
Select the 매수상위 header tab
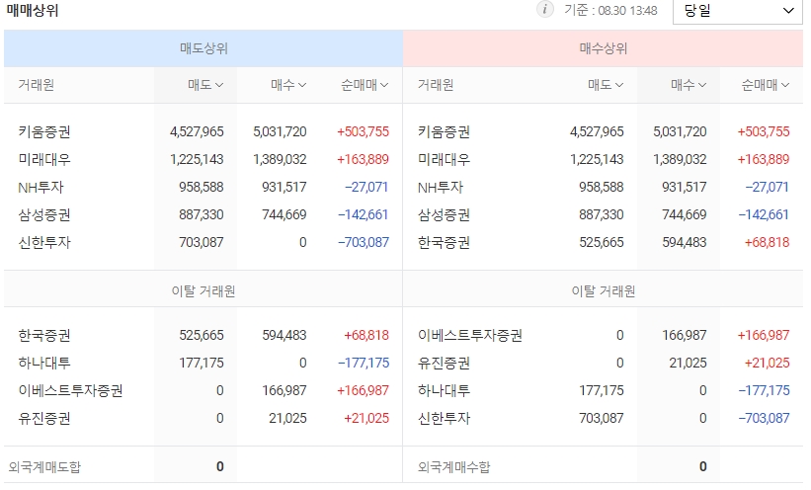(x=604, y=48)
